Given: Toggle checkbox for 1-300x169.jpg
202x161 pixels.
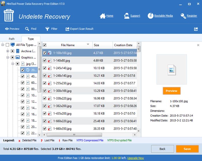Looking at the screenshot, I should click(x=44, y=91).
